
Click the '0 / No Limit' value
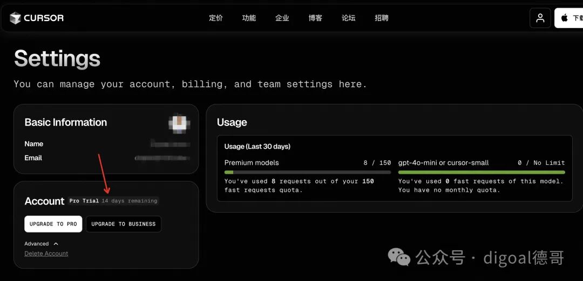tap(541, 163)
